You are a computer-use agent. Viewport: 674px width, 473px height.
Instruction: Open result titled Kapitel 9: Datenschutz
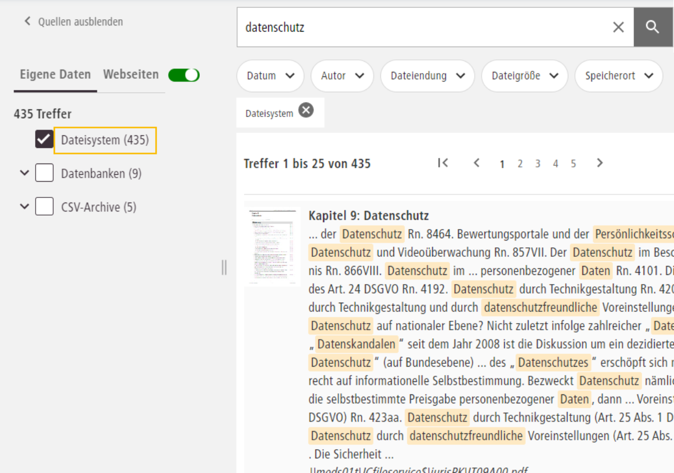(368, 216)
